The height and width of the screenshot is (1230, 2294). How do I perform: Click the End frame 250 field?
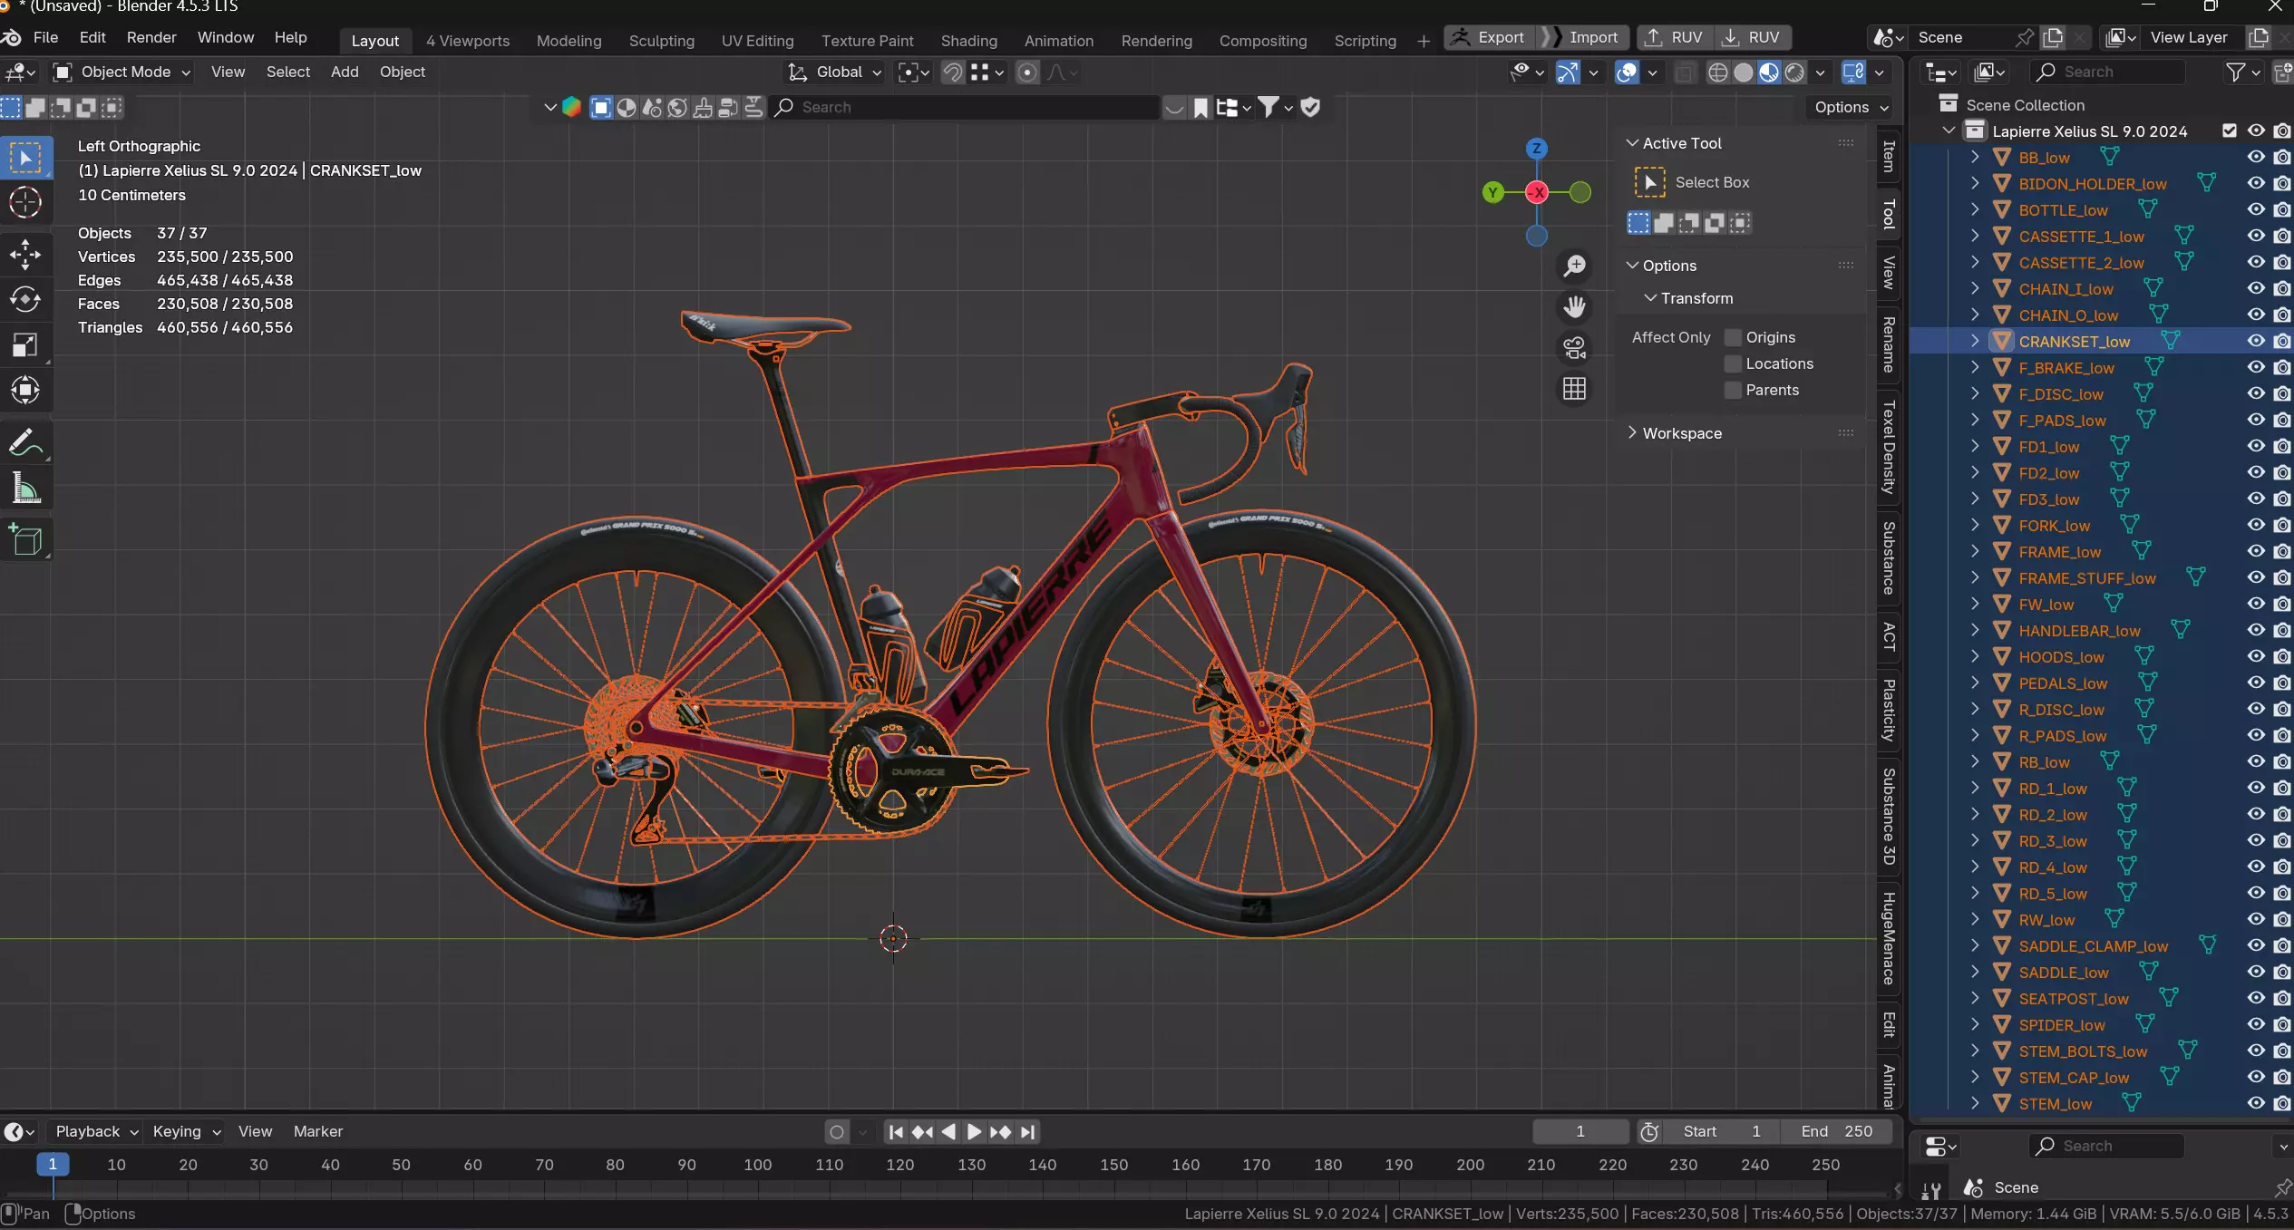pyautogui.click(x=1836, y=1131)
